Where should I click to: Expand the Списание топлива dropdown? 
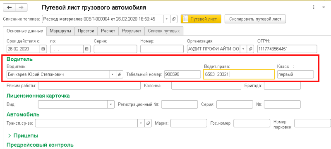point(167,19)
